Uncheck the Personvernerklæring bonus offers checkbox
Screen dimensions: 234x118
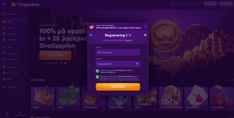(97, 77)
